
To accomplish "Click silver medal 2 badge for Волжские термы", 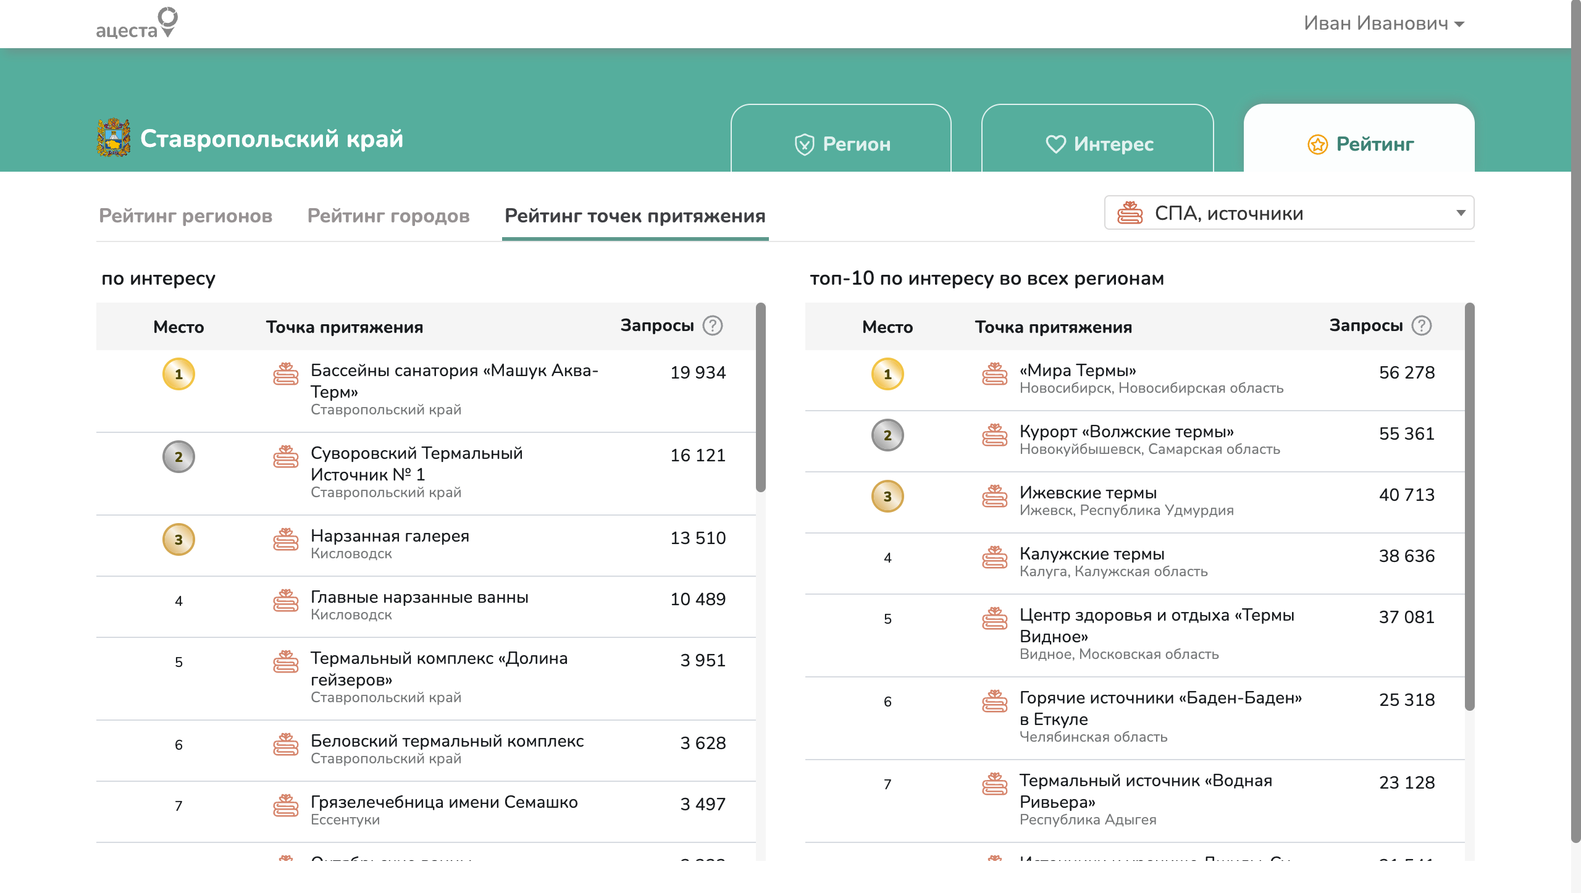I will click(887, 435).
